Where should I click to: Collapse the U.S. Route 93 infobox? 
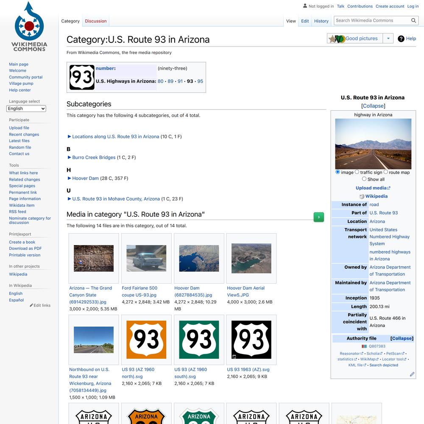click(x=373, y=106)
